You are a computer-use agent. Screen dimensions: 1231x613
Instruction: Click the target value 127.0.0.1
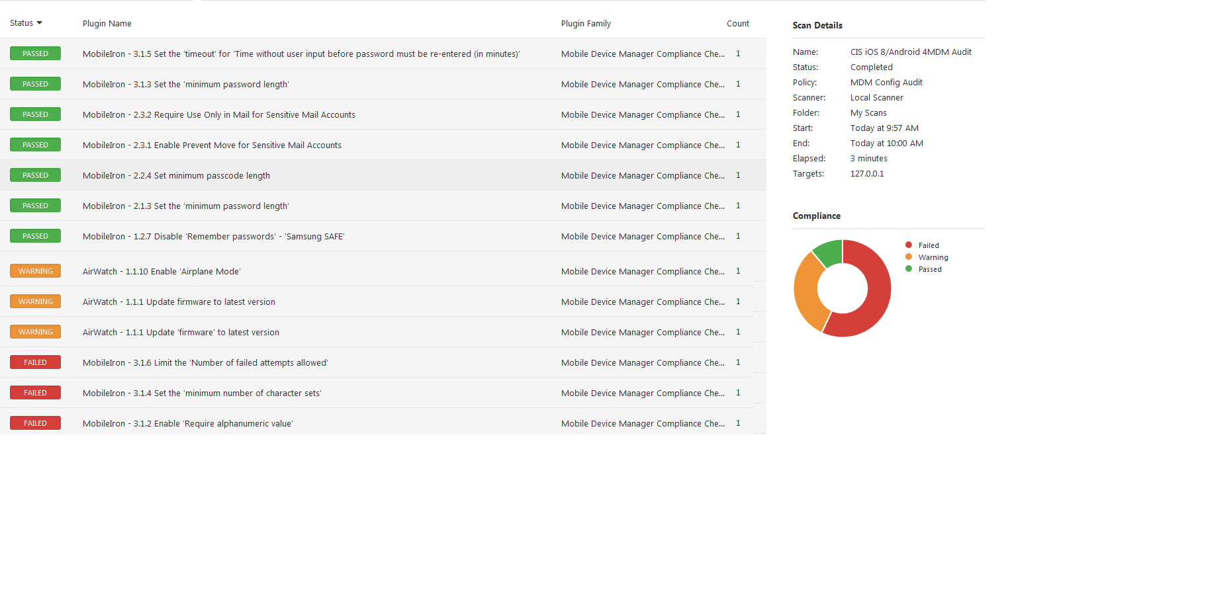(x=867, y=173)
